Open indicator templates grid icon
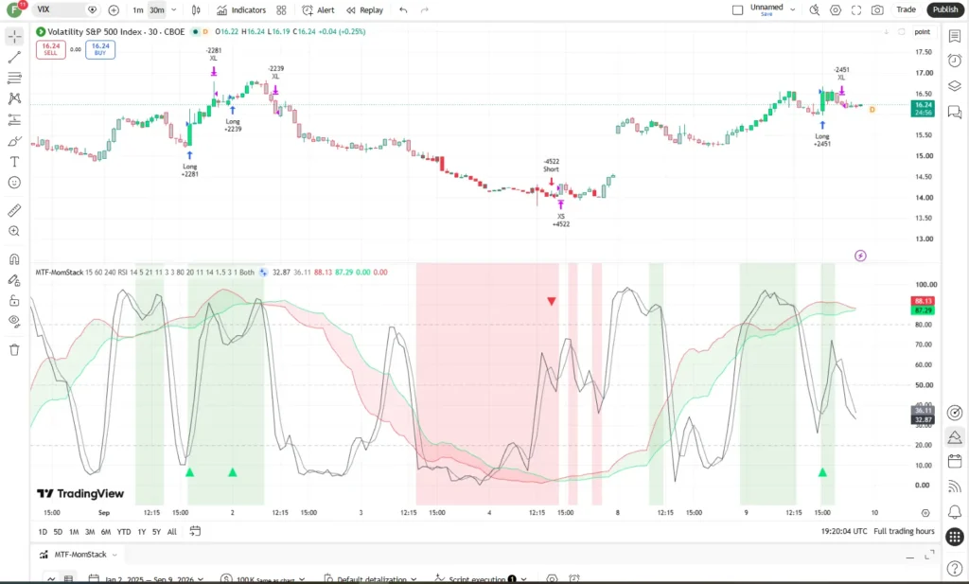 coord(281,9)
